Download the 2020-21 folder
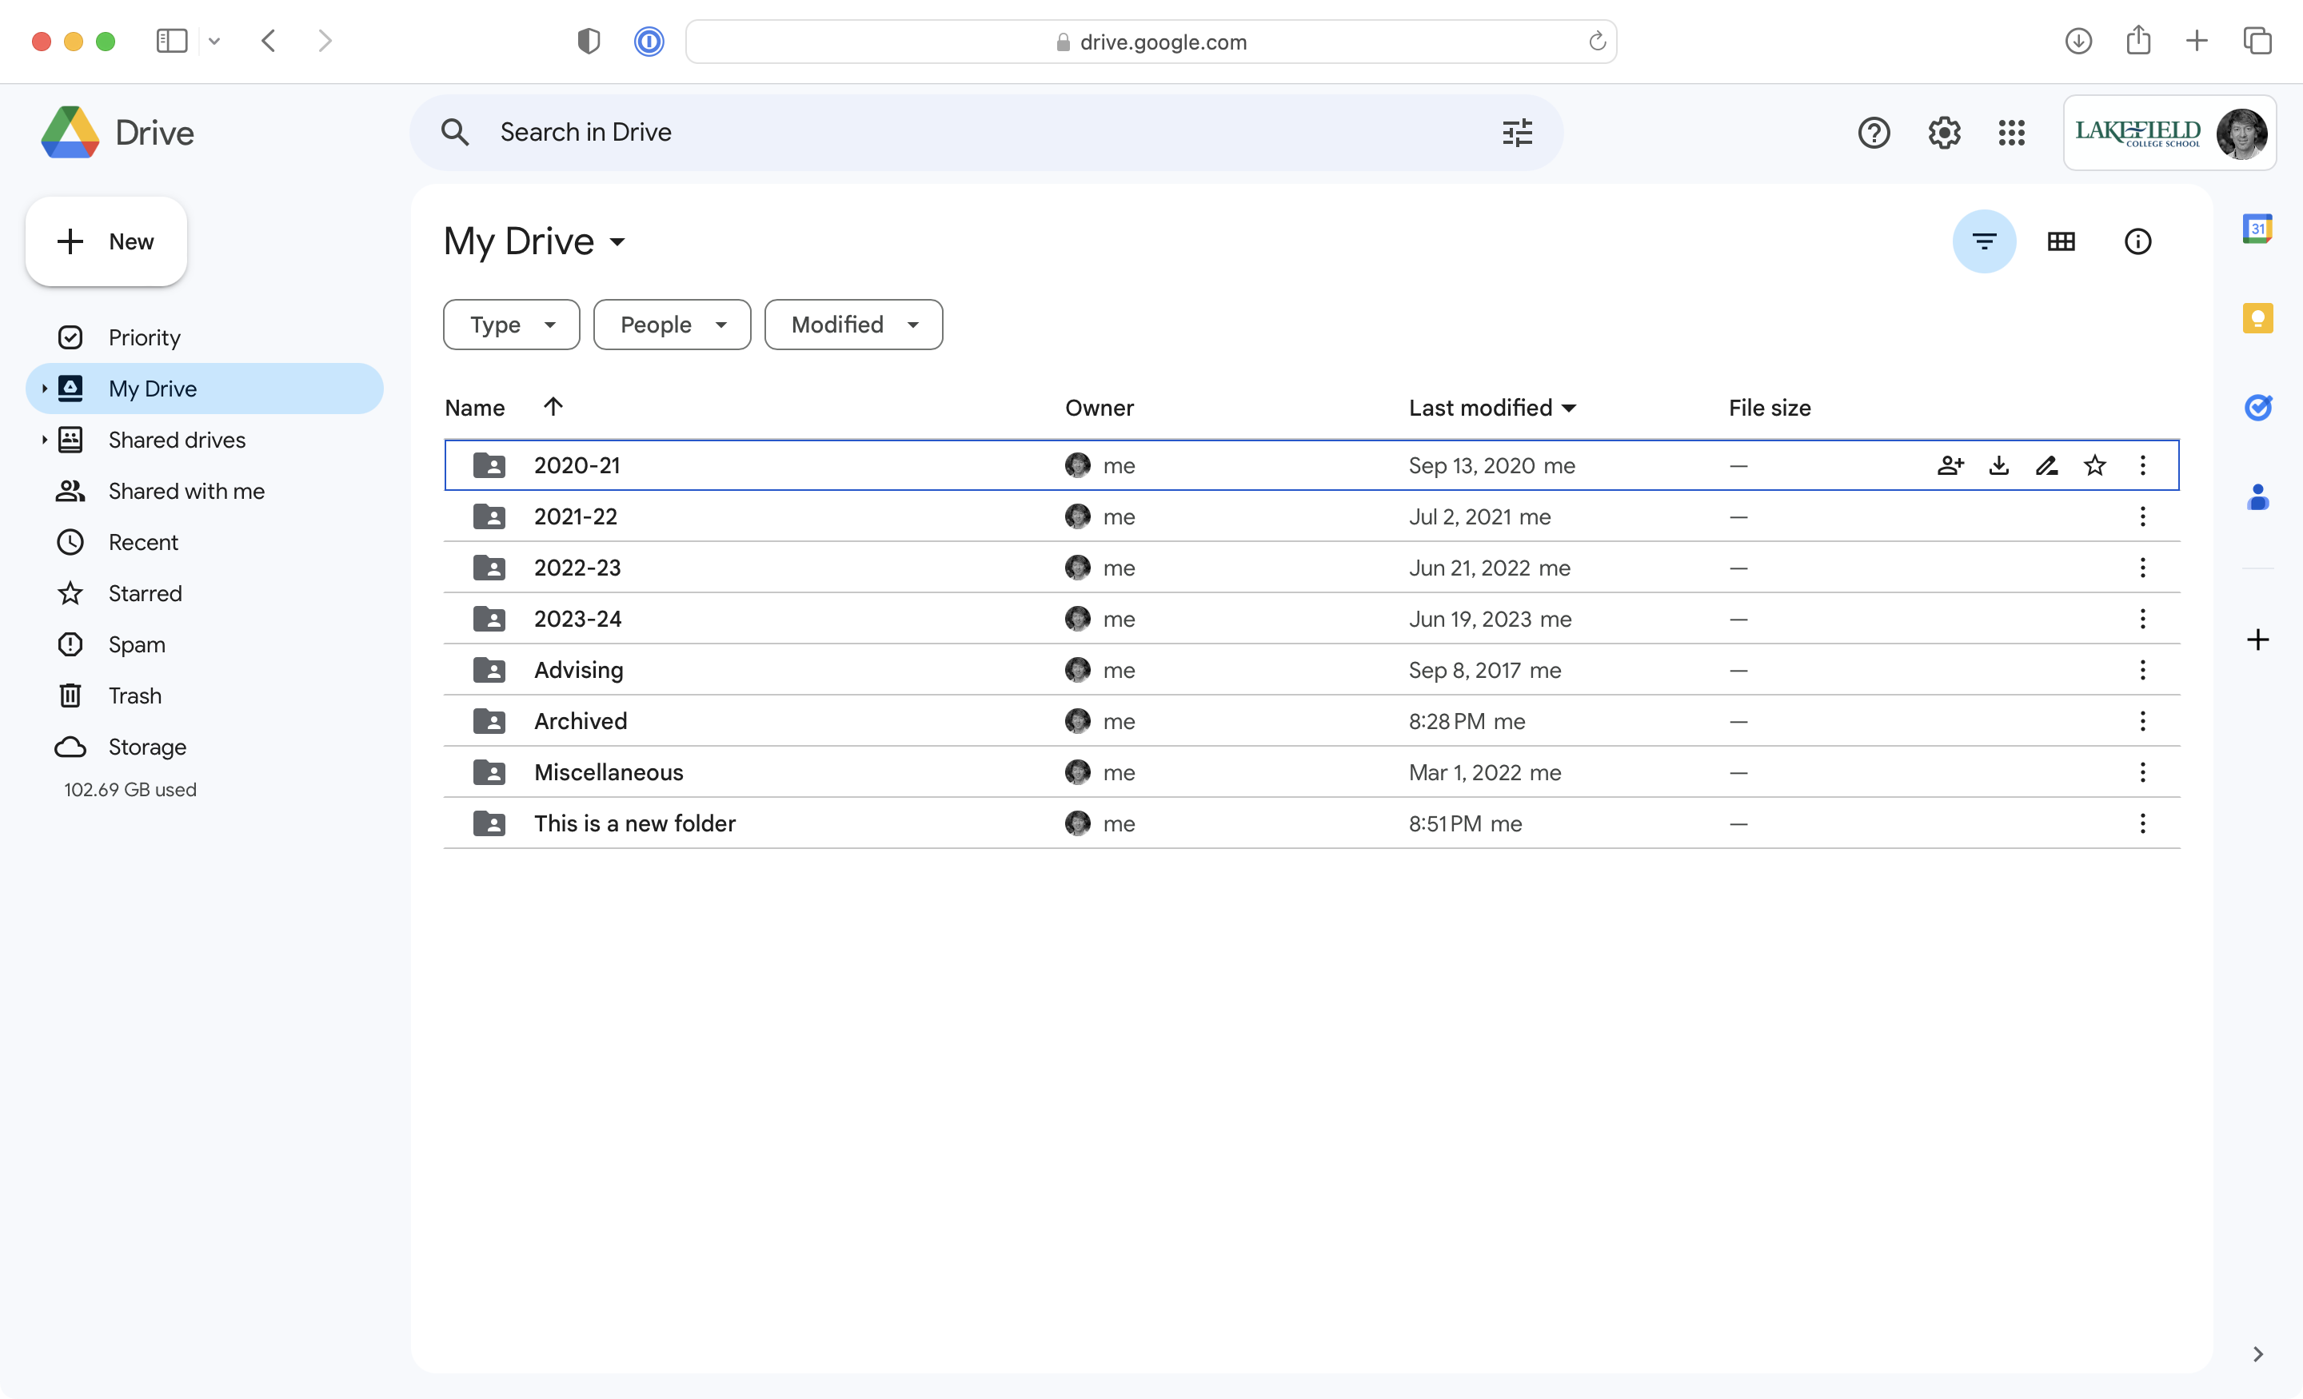Screen dimensions: 2303x1399 [1999, 464]
